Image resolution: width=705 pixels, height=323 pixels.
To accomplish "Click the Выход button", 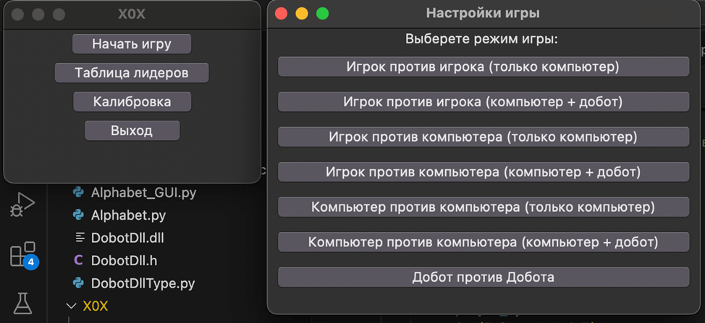I will click(132, 131).
